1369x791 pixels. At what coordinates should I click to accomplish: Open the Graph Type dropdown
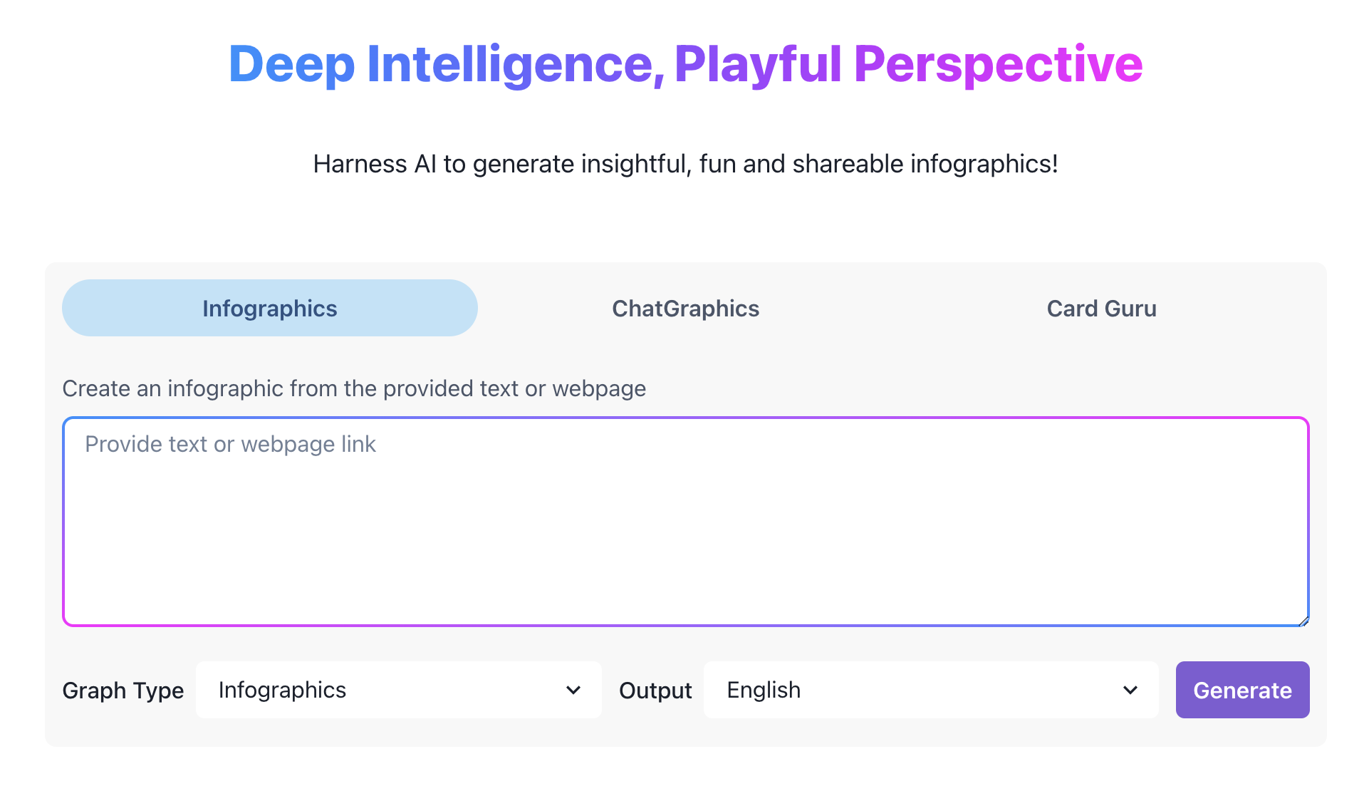click(x=398, y=690)
